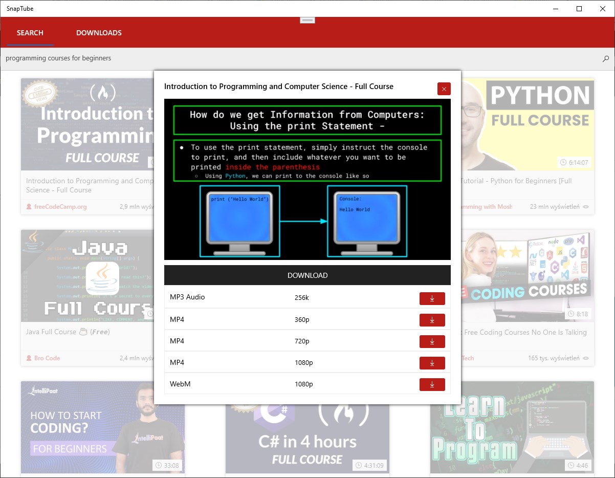Click the search magnifier icon
The height and width of the screenshot is (478, 615).
click(x=605, y=58)
